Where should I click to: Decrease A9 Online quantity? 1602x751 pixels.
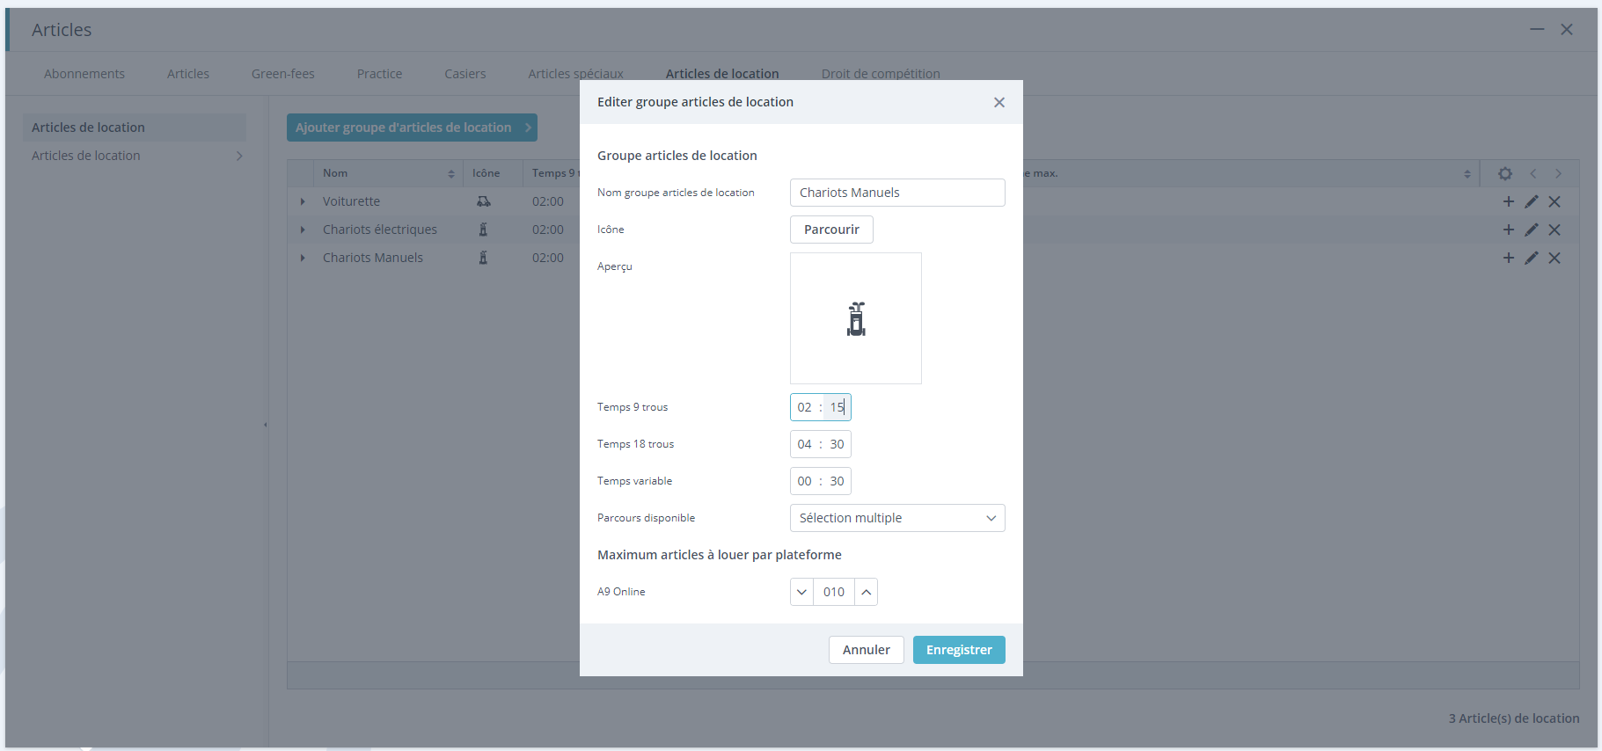pos(801,592)
